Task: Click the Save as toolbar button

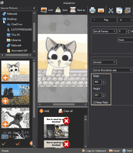Action: (x=77, y=10)
